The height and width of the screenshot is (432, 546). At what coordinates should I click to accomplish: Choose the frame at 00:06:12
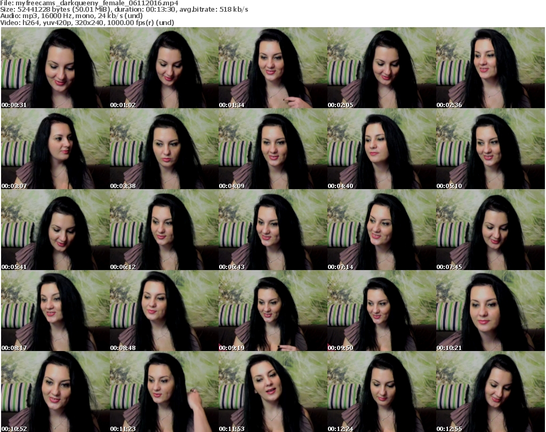coord(164,230)
